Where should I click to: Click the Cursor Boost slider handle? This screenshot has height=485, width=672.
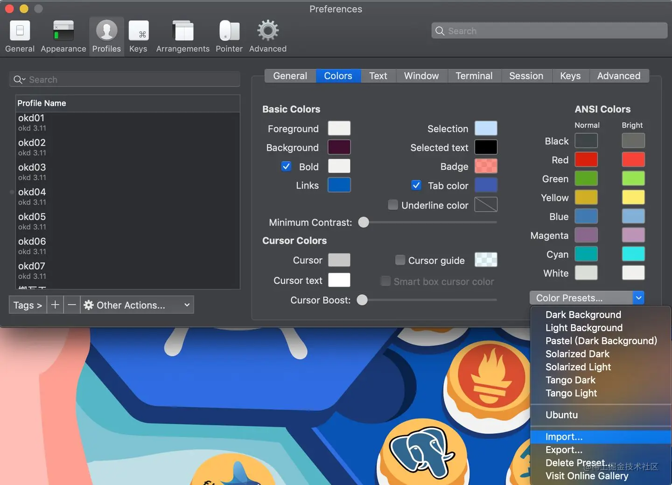[362, 300]
